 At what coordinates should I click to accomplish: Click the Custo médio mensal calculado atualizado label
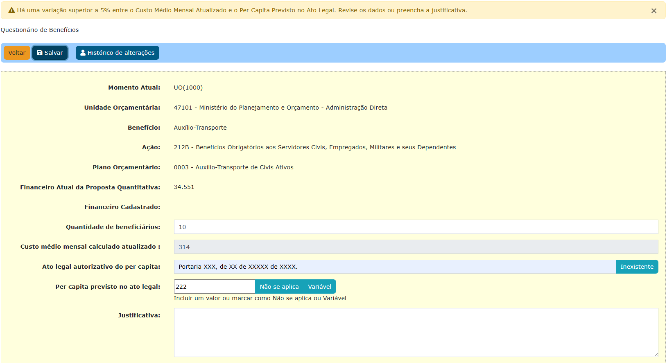[90, 247]
